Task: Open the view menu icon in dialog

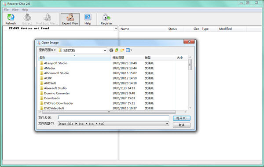Action: pos(129,50)
